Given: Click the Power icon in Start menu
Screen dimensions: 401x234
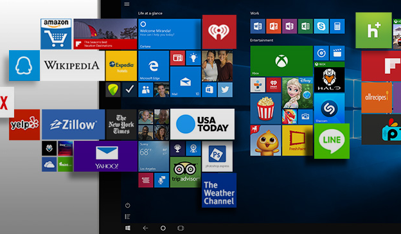Looking at the screenshot, I should [128, 205].
